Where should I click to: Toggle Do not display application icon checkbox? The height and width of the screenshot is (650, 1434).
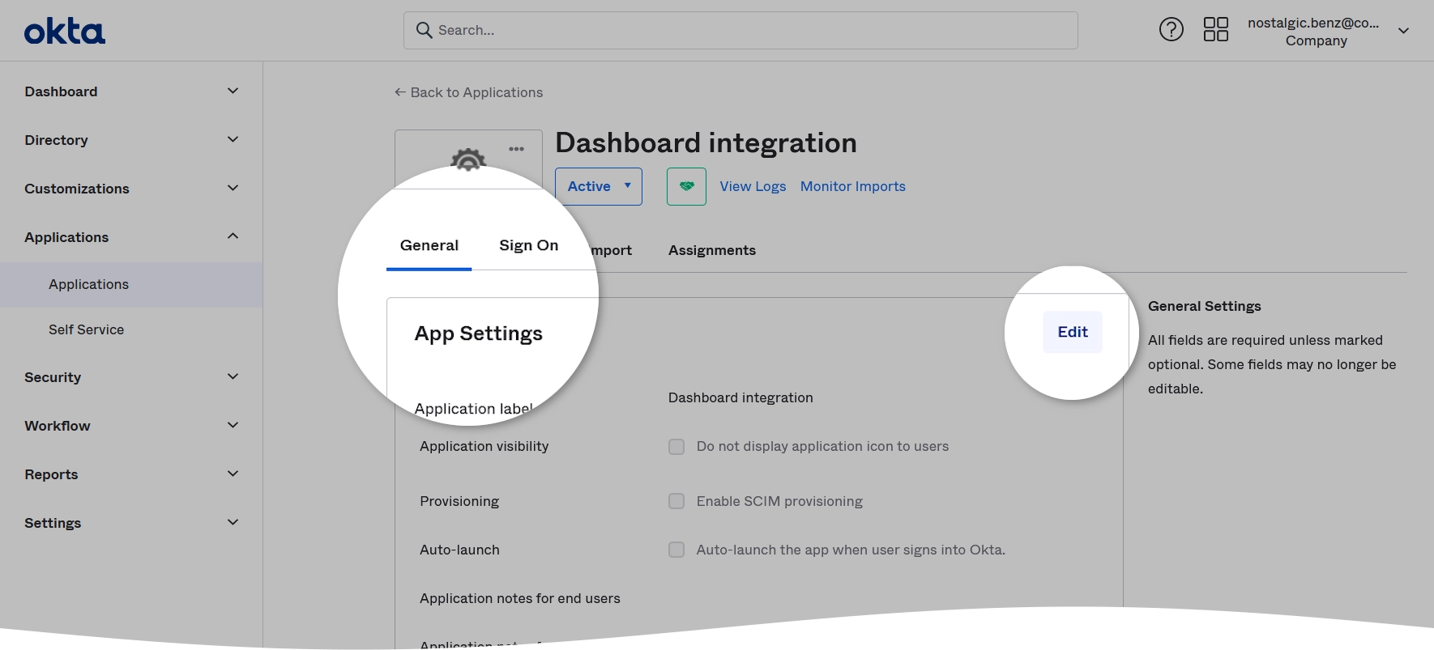pos(676,447)
